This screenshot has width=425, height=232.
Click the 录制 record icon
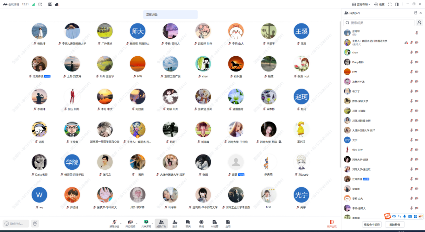tap(201, 223)
